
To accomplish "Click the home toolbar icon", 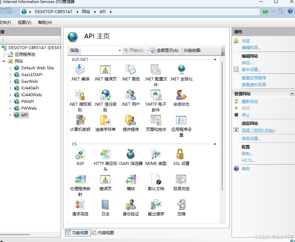I will [x=281, y=11].
